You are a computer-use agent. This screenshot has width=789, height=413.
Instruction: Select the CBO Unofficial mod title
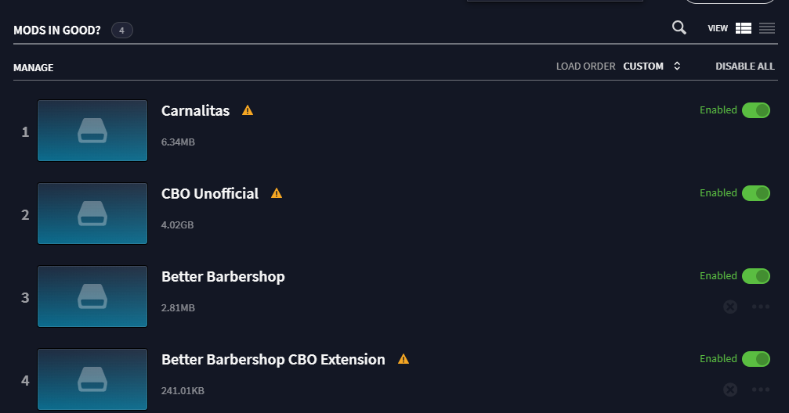tap(210, 193)
